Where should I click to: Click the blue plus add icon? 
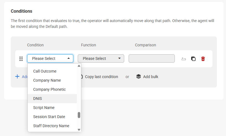pos(17,77)
